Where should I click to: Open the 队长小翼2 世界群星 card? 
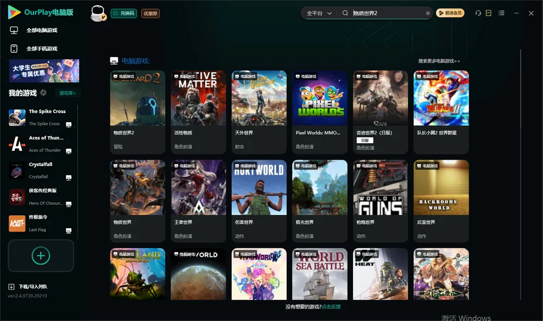441,112
